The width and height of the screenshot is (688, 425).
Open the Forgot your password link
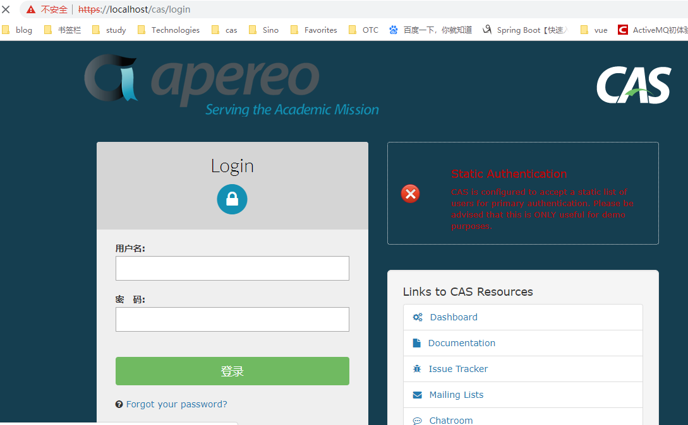click(x=177, y=404)
